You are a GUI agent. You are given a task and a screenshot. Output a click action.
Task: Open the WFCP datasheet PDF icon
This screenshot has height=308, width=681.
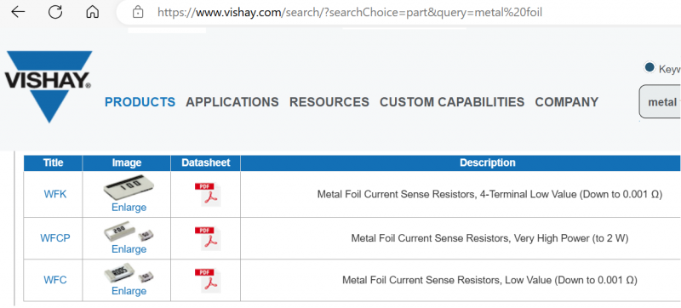point(208,238)
